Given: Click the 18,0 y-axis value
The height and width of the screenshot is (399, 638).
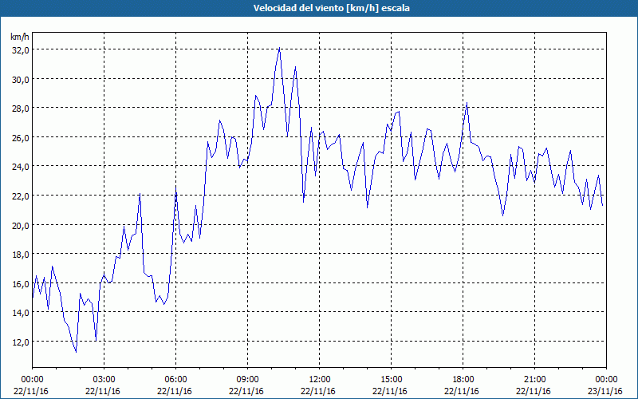Looking at the screenshot, I should pos(21,255).
